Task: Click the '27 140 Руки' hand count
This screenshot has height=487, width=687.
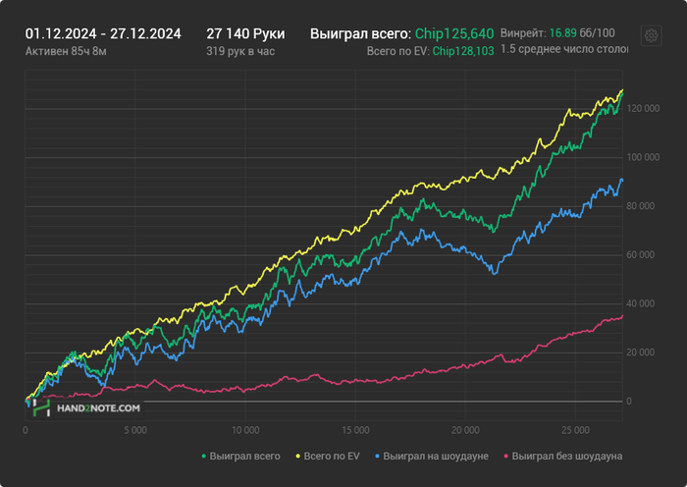Action: pyautogui.click(x=245, y=33)
